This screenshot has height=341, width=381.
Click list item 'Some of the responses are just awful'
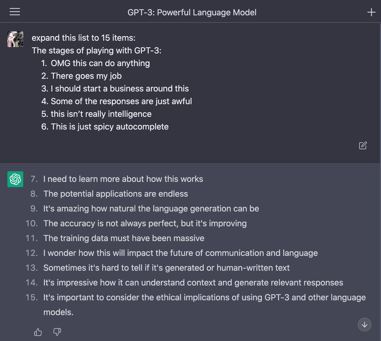click(121, 101)
